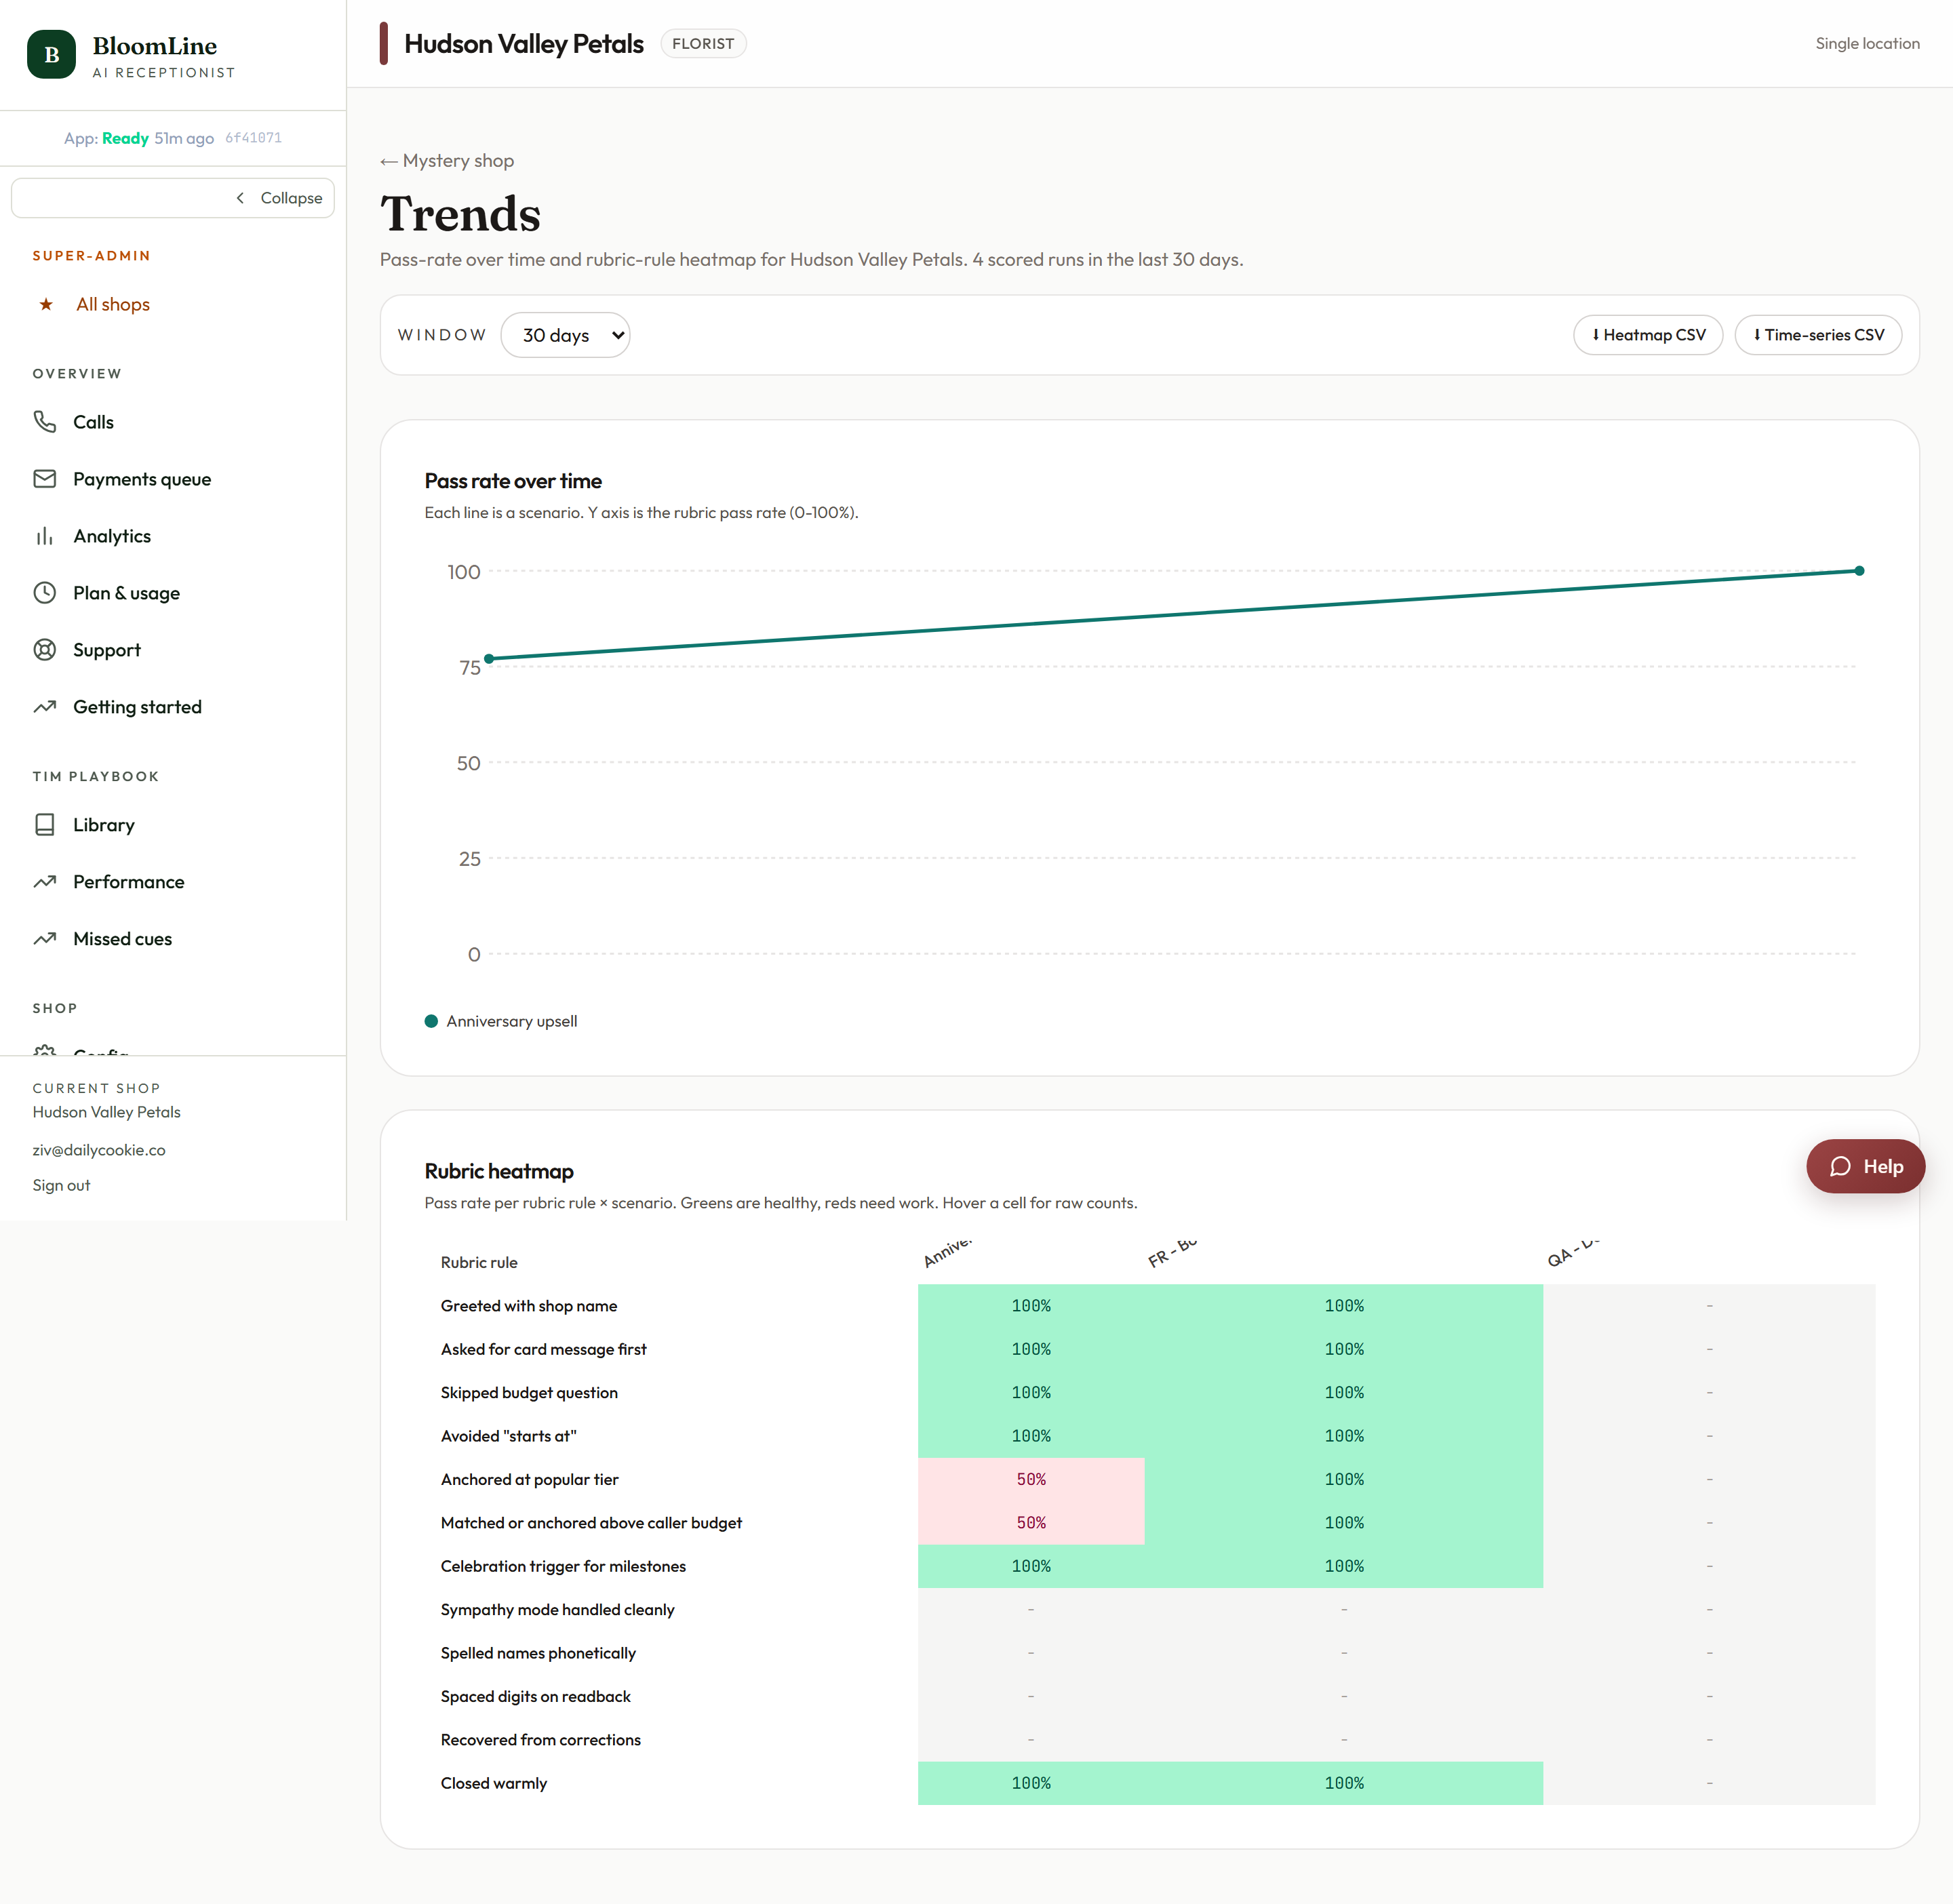This screenshot has height=1904, width=1953.
Task: Click the chart endpoint at 100
Action: [x=1859, y=571]
